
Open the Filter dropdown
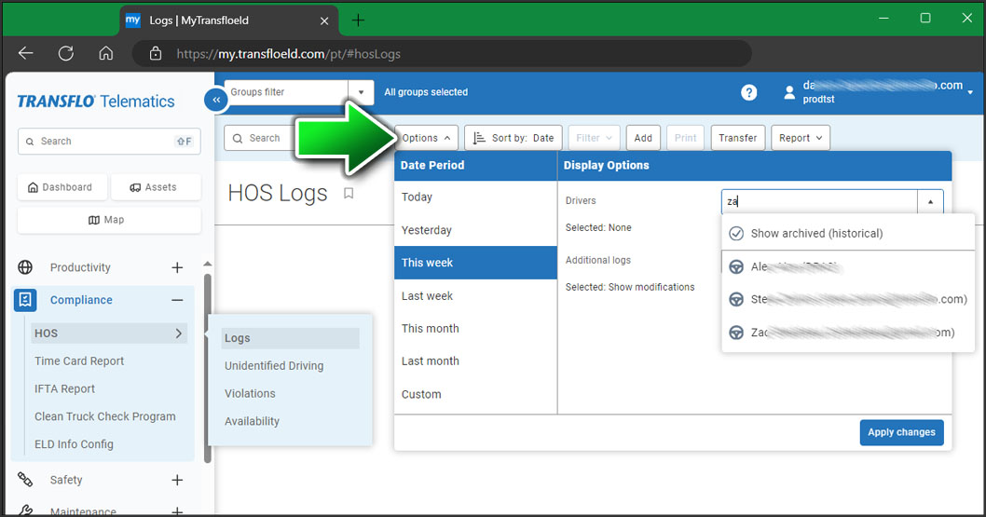click(x=594, y=138)
